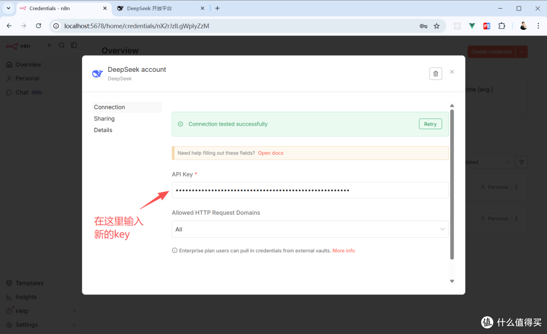Click the dialog scrollbar down arrow
Screen dimensions: 547x334
(x=452, y=281)
